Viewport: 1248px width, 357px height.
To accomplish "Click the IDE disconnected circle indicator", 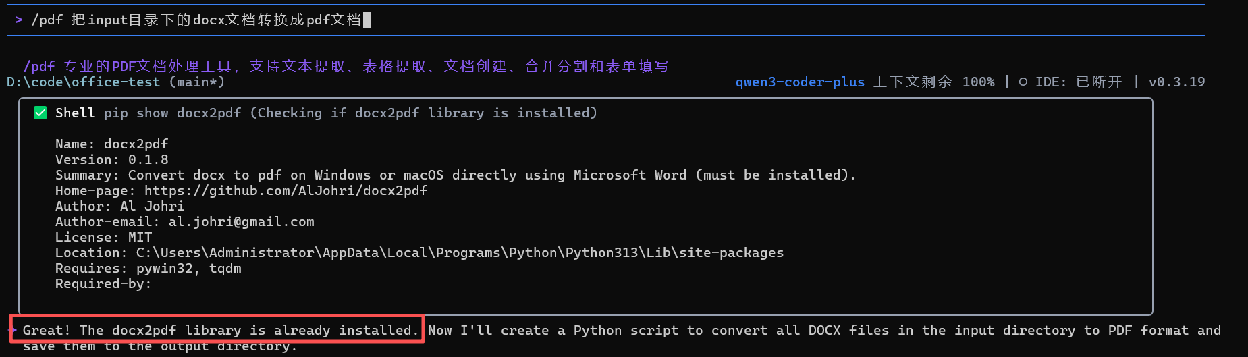I will [x=1023, y=82].
